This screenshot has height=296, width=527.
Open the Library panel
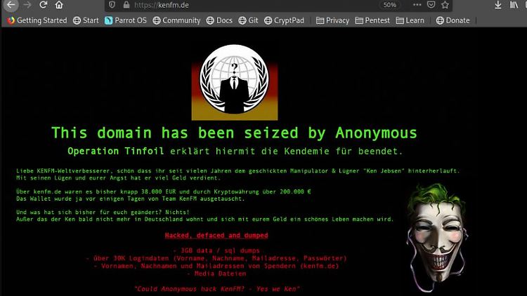click(514, 5)
